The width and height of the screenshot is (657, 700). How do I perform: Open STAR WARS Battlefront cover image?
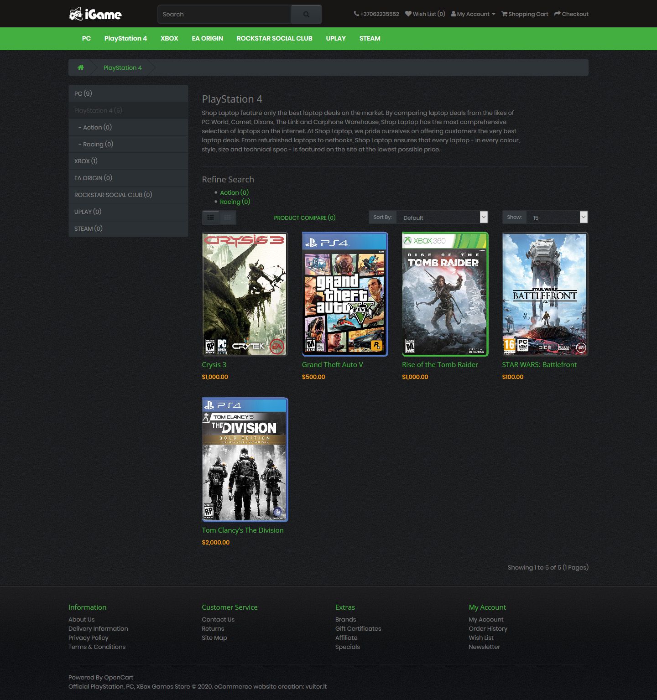pos(545,294)
